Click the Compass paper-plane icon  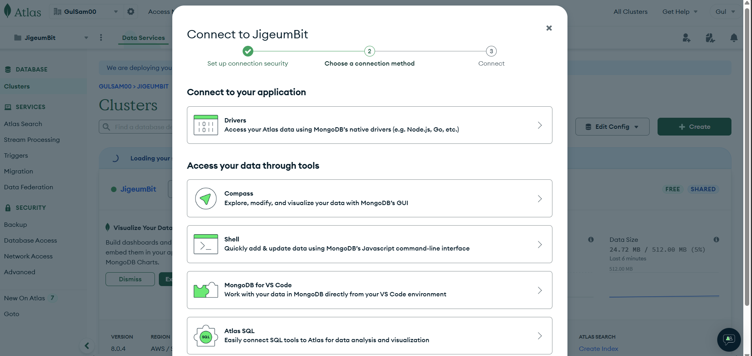click(205, 198)
